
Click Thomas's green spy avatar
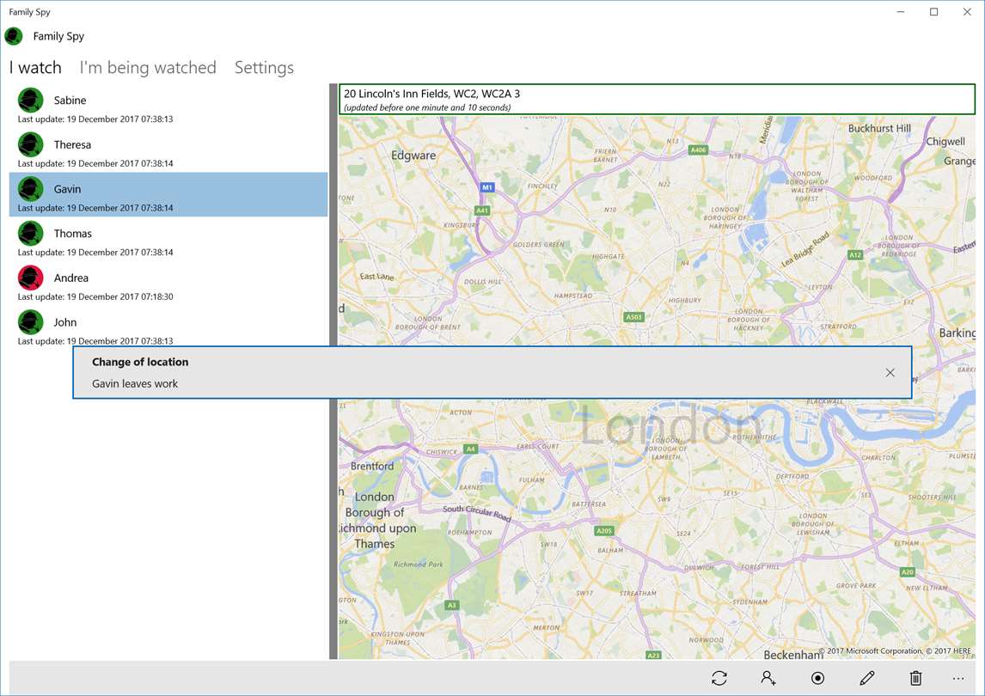point(30,233)
